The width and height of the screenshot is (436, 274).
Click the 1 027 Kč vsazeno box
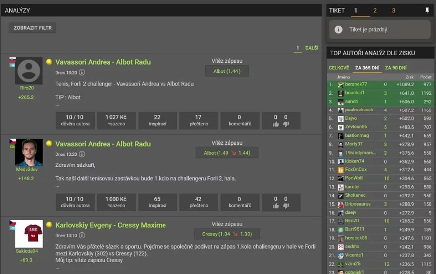pos(116,121)
